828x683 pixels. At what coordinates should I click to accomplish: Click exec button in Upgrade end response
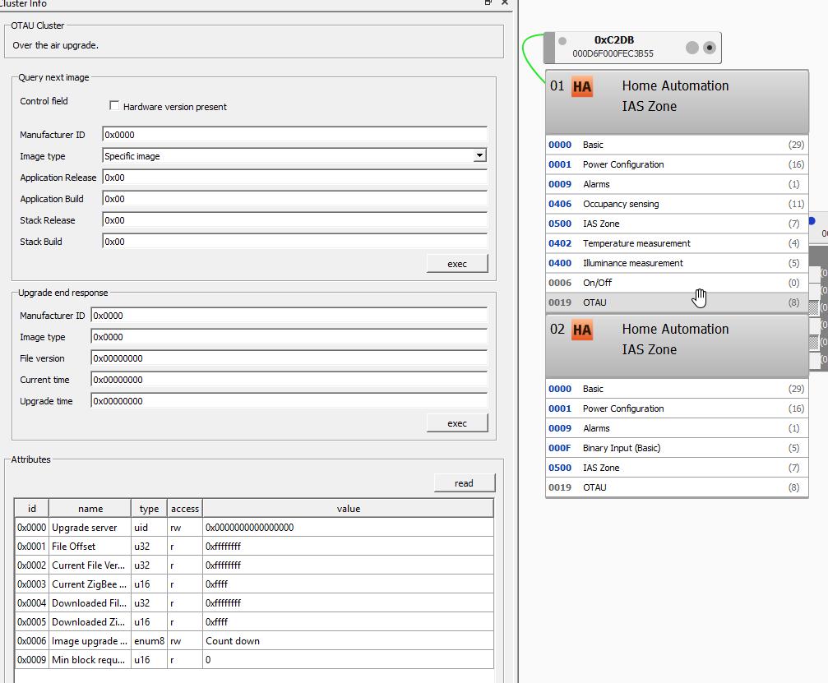coord(457,423)
